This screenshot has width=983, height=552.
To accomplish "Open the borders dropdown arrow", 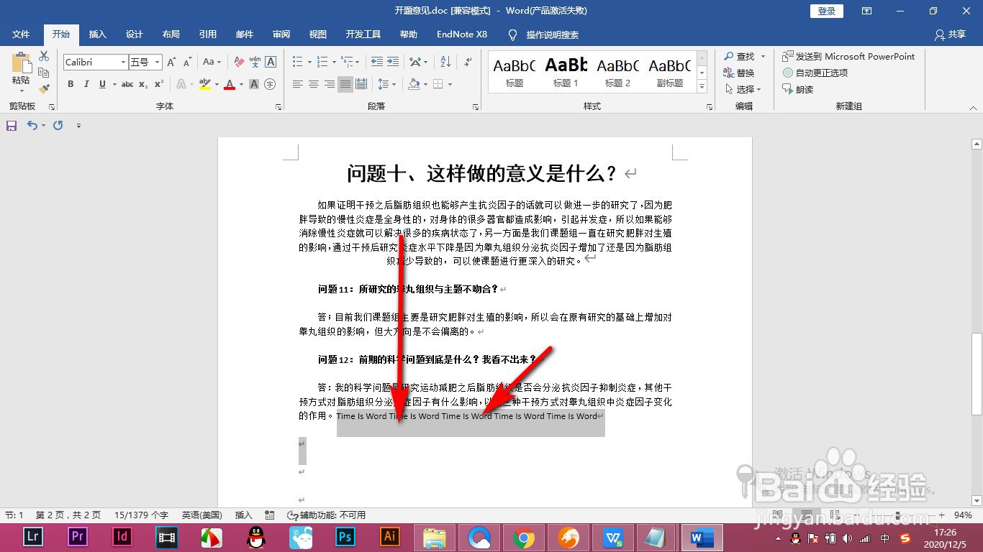I will (450, 84).
